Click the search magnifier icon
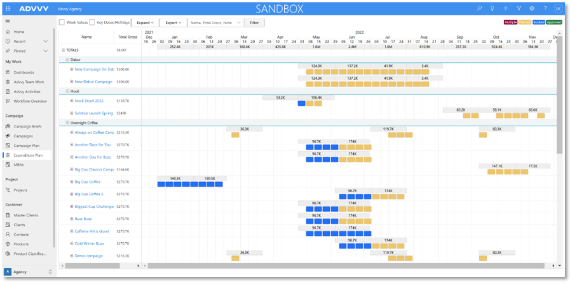This screenshot has width=572, height=284. click(x=479, y=9)
